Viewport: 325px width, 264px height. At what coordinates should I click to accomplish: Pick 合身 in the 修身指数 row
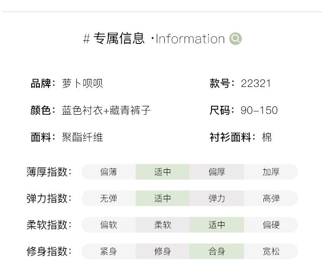(x=217, y=251)
